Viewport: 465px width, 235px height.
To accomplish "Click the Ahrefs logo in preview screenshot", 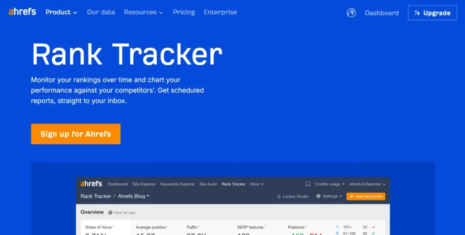I will click(x=91, y=184).
